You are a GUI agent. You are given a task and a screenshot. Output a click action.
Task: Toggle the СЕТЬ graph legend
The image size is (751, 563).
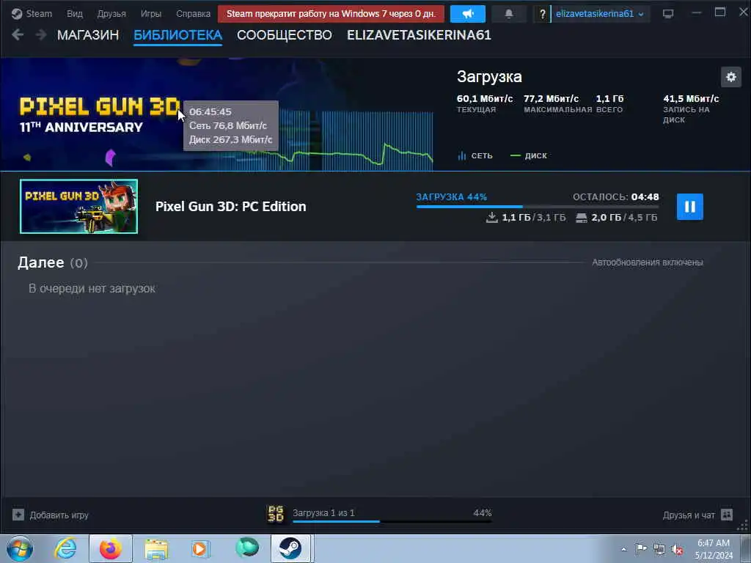[475, 155]
